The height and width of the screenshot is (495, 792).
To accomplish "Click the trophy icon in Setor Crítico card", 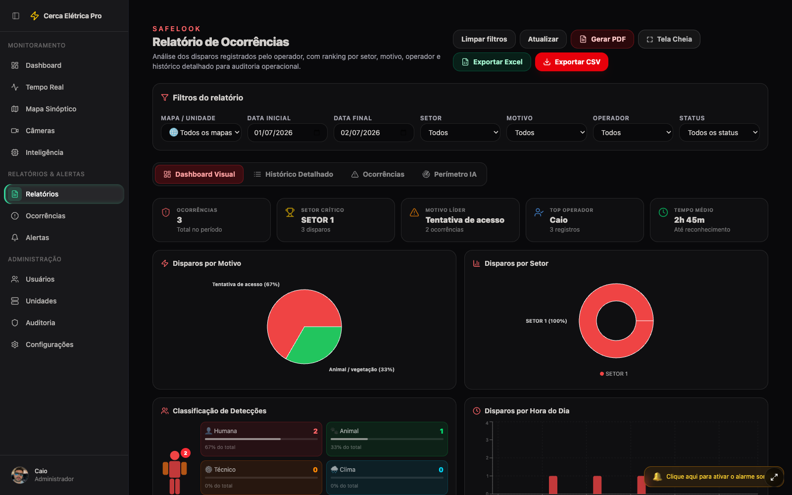I will (x=290, y=212).
